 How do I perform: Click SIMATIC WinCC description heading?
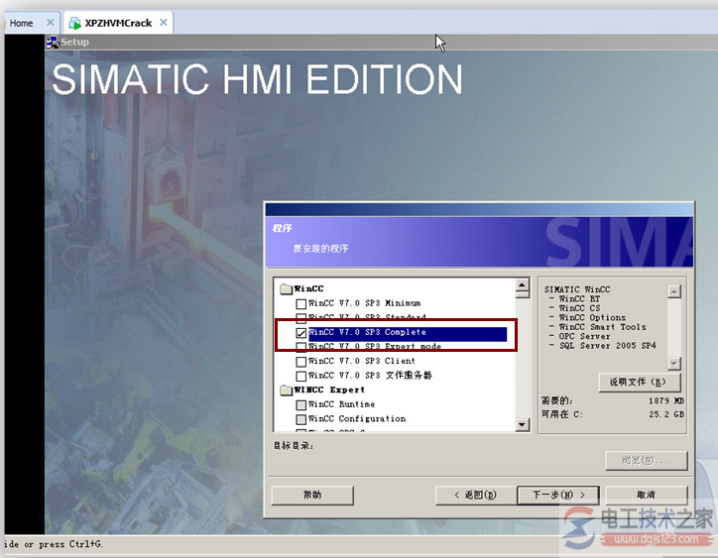click(x=577, y=289)
